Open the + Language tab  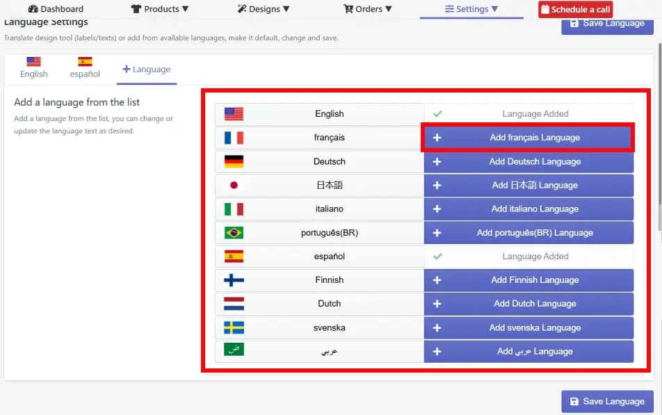click(147, 70)
